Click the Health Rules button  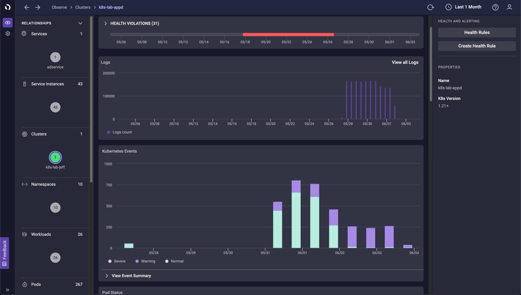click(476, 32)
